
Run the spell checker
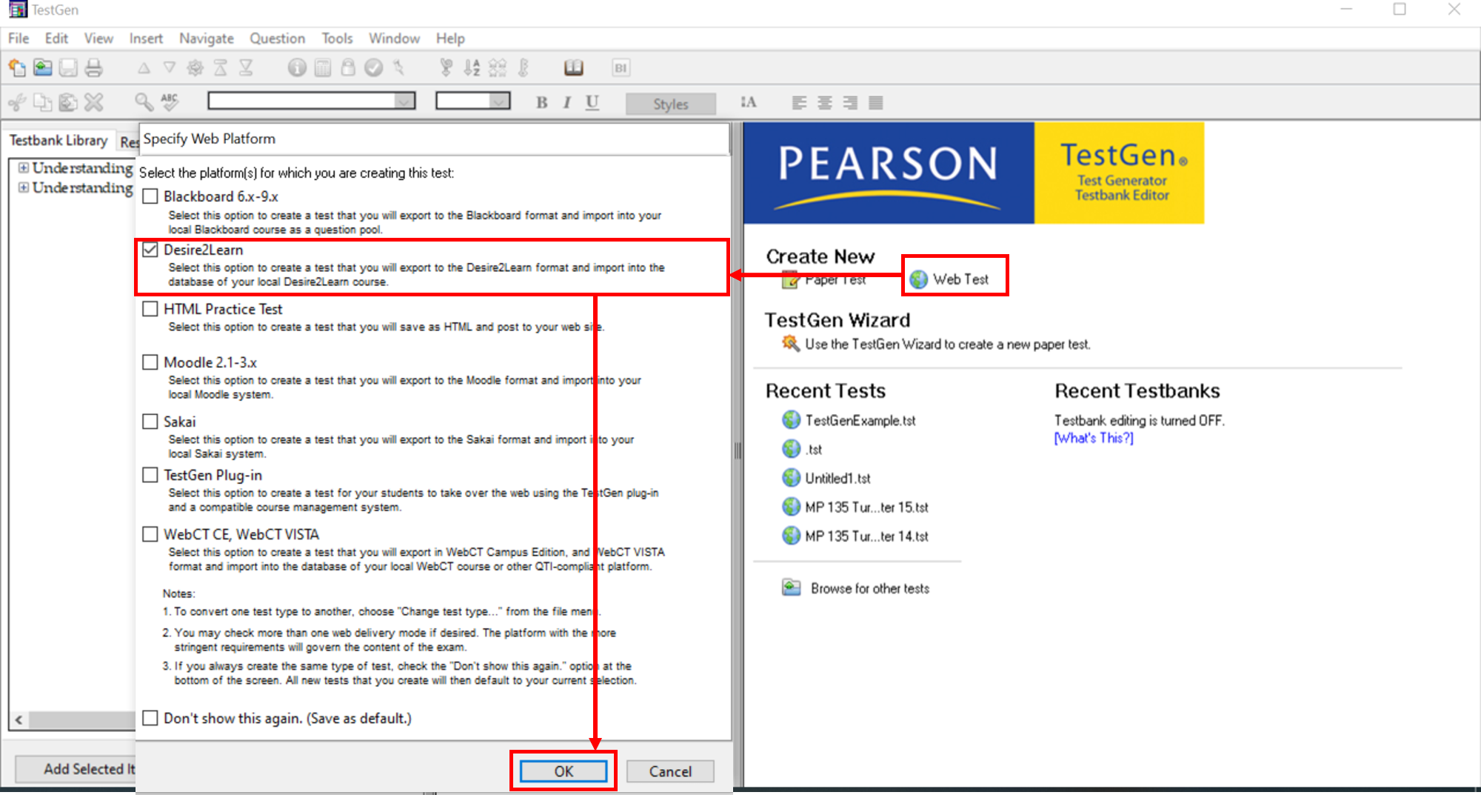tap(169, 102)
